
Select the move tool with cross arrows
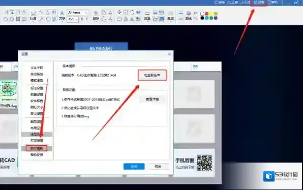[x=119, y=12]
